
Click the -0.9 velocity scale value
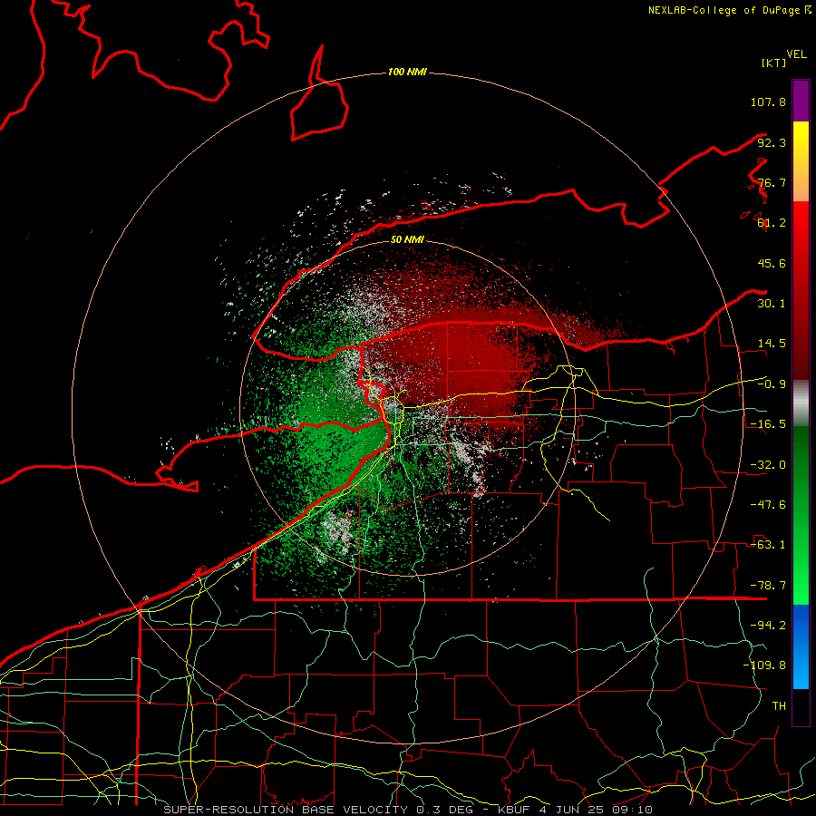point(772,384)
